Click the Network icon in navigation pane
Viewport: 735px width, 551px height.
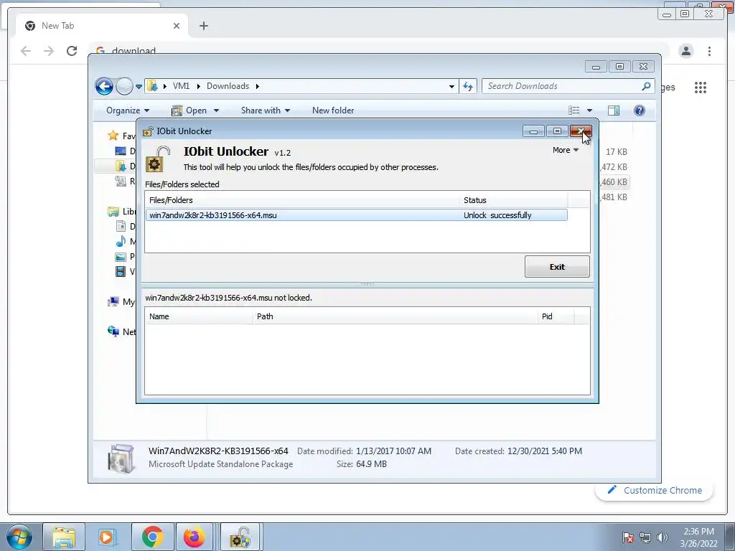113,331
